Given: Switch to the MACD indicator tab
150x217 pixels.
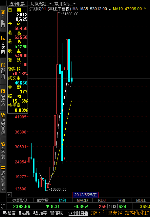Looking at the screenshot, I should 82,200.
